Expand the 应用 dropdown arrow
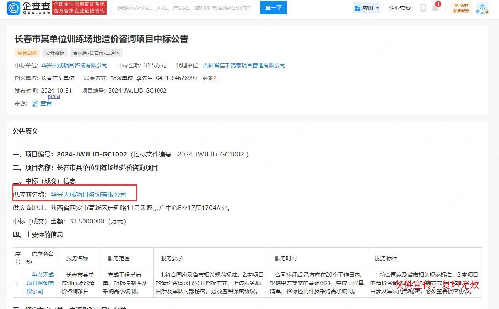Image resolution: width=499 pixels, height=309 pixels. point(377,8)
